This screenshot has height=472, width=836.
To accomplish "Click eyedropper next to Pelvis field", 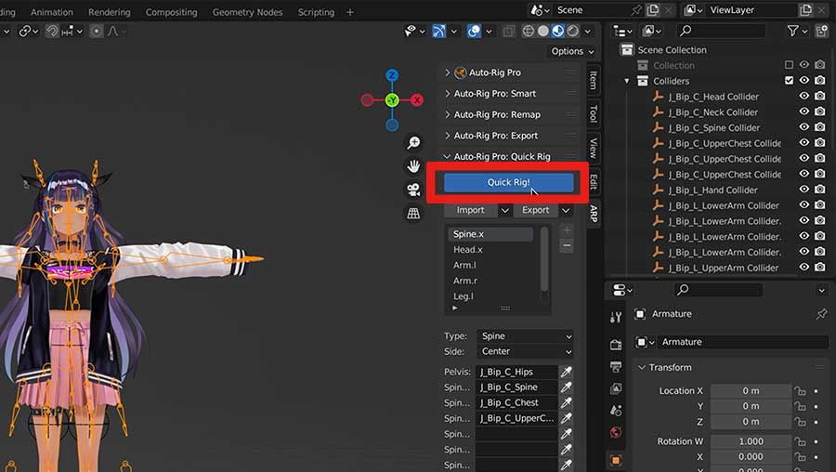I will [566, 372].
